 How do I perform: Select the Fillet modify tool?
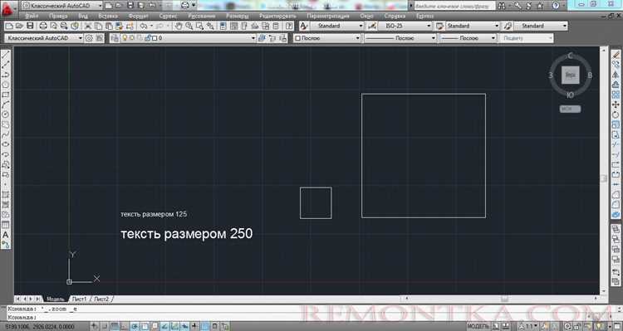616,204
